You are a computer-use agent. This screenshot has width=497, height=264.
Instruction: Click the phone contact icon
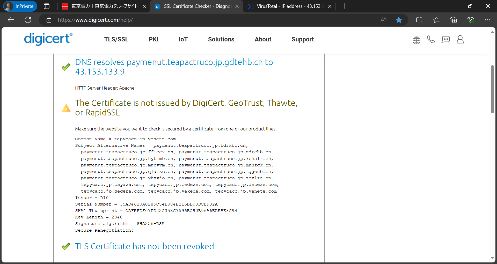tap(431, 39)
